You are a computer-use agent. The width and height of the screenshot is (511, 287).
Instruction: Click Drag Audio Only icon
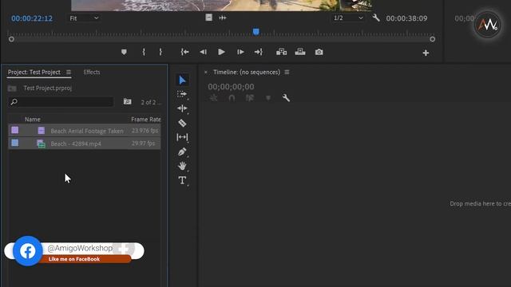tap(223, 18)
